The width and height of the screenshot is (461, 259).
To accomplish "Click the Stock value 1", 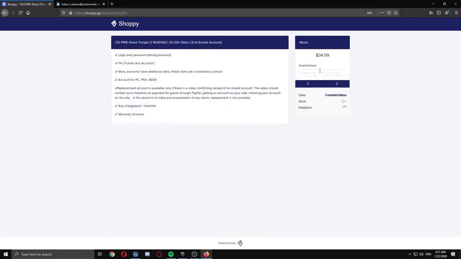I will 344,101.
